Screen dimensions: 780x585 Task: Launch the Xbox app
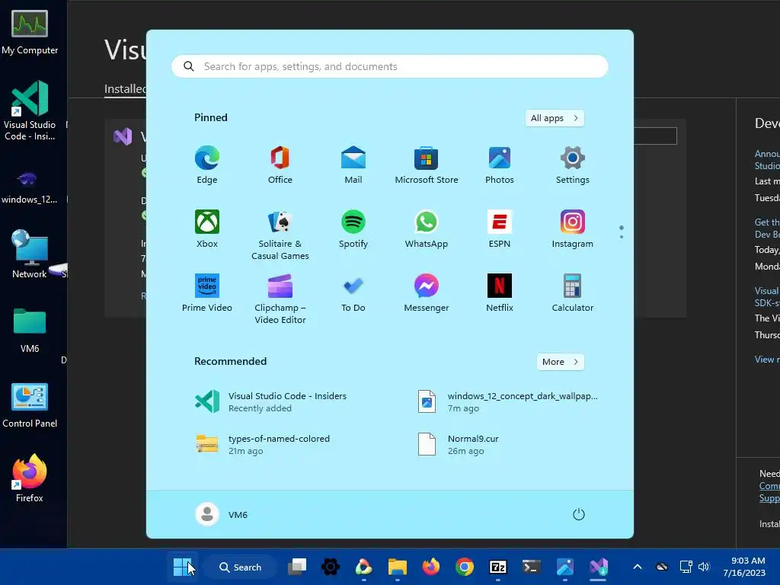point(207,229)
